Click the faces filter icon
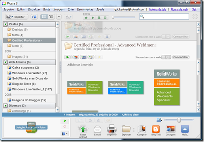The image size is (204, 142). (99, 18)
